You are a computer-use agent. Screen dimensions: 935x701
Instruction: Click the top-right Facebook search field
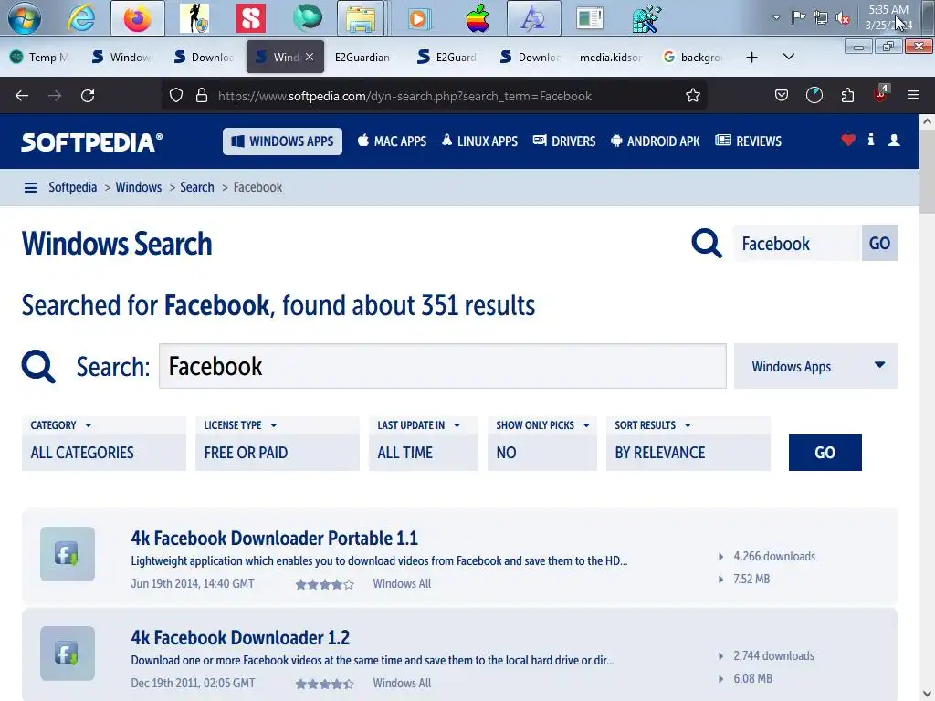[797, 243]
